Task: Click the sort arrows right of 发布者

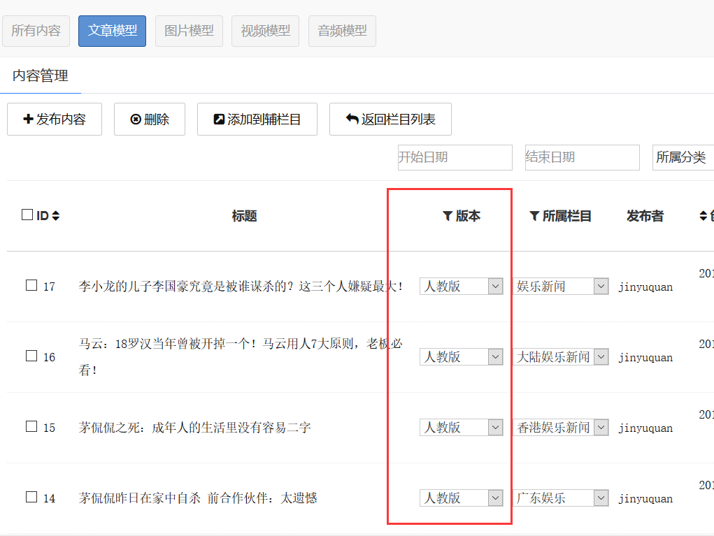Action: tap(704, 217)
